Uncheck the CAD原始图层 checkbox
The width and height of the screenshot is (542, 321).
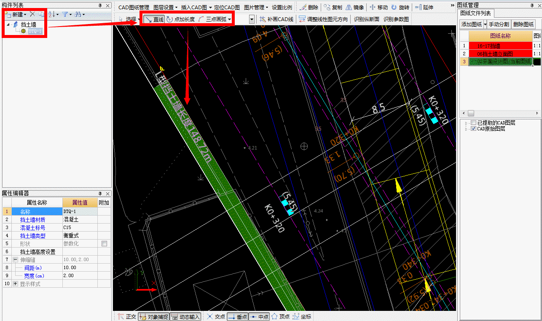pyautogui.click(x=473, y=129)
